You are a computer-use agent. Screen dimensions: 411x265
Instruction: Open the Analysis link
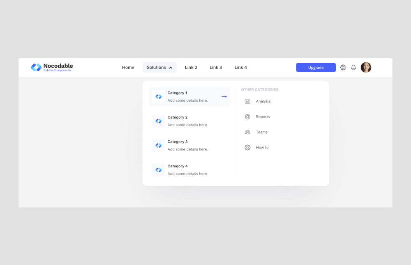(263, 101)
